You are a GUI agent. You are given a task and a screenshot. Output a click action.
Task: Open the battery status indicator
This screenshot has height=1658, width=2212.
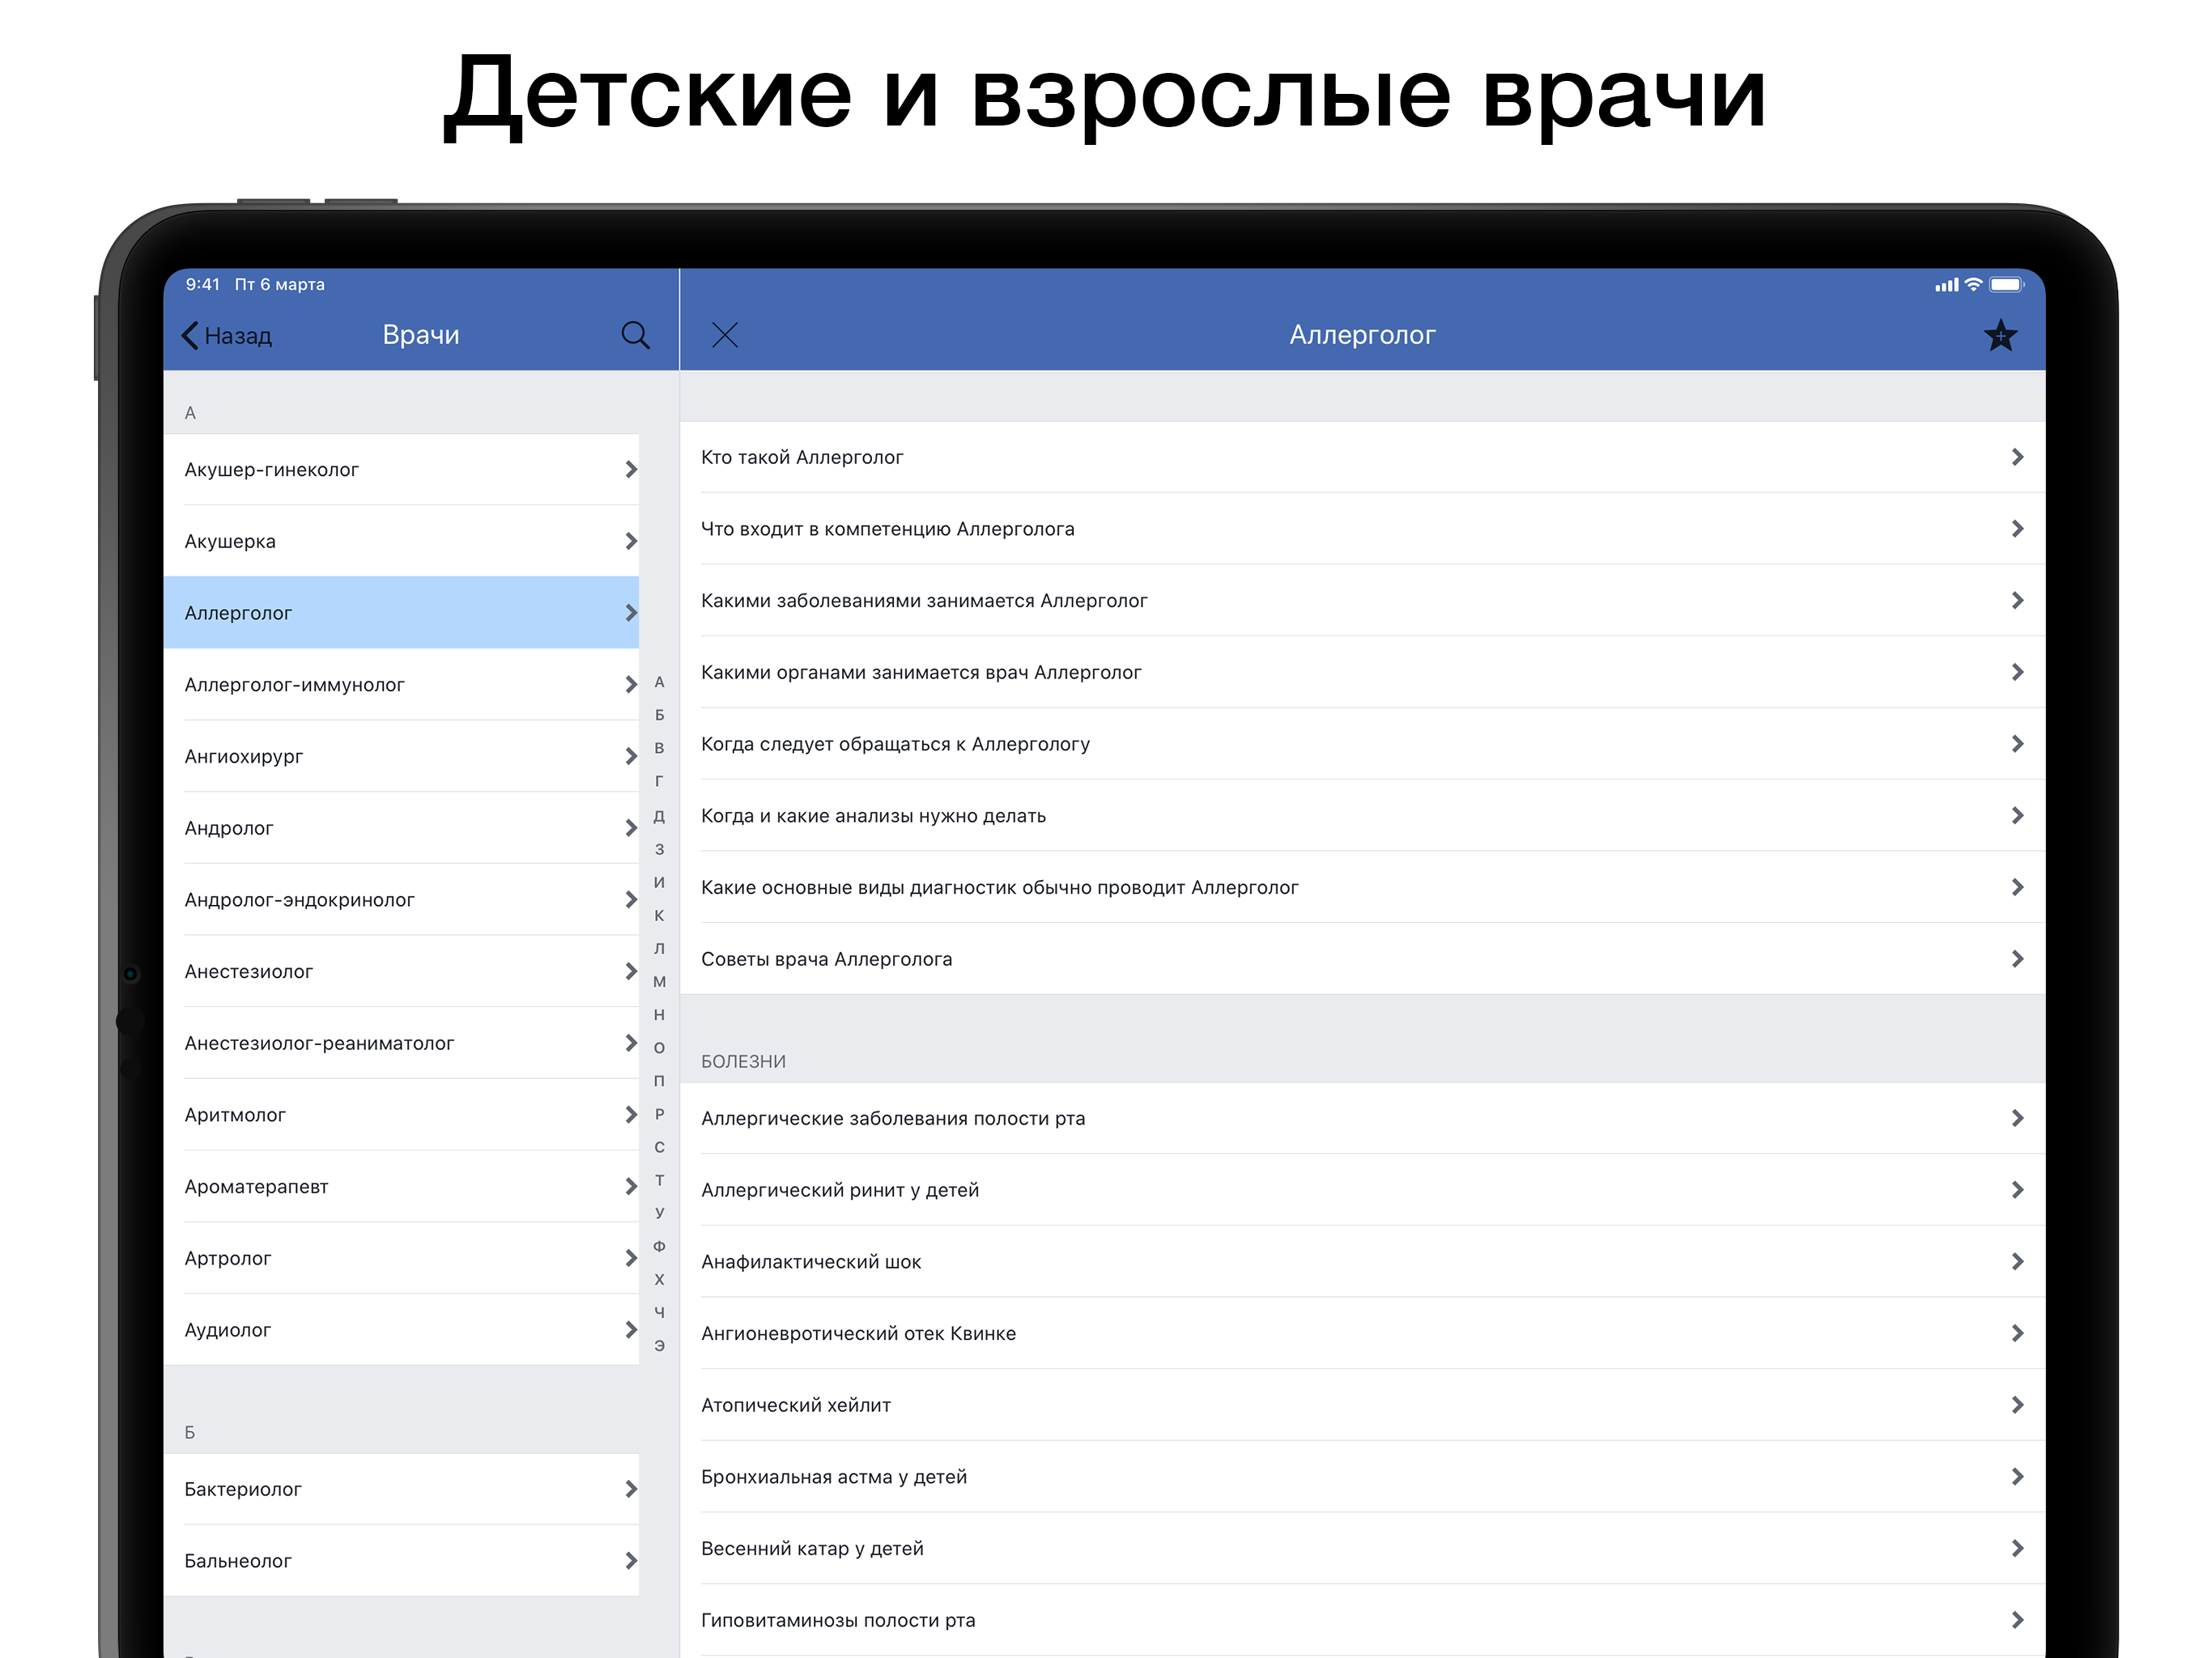point(2007,285)
